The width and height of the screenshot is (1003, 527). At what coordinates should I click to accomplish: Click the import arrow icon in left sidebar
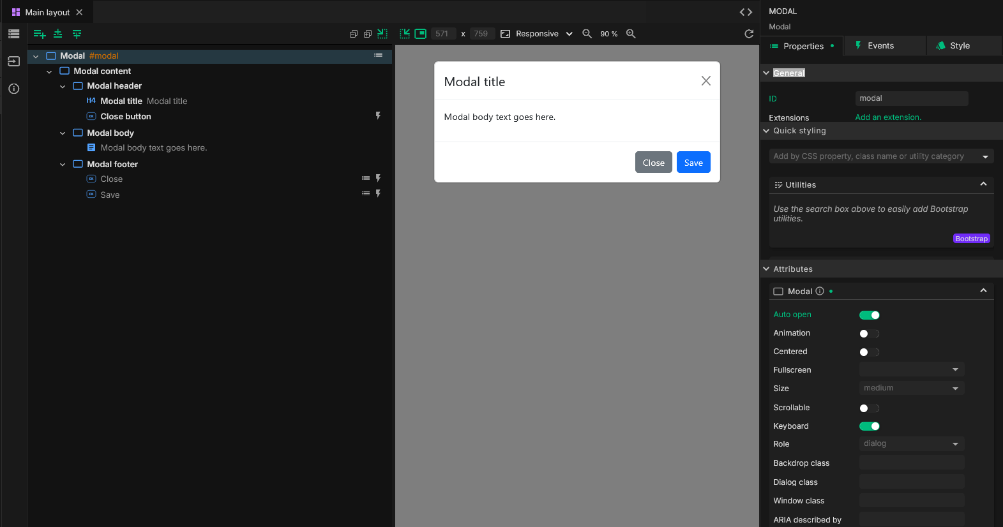point(14,61)
